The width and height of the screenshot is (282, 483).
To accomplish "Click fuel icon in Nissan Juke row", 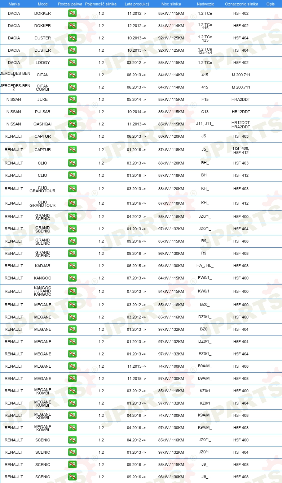I will [72, 99].
